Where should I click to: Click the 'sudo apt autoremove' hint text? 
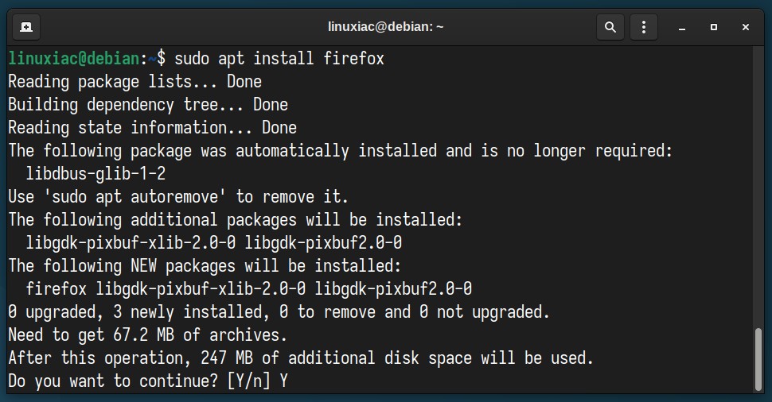tap(135, 196)
